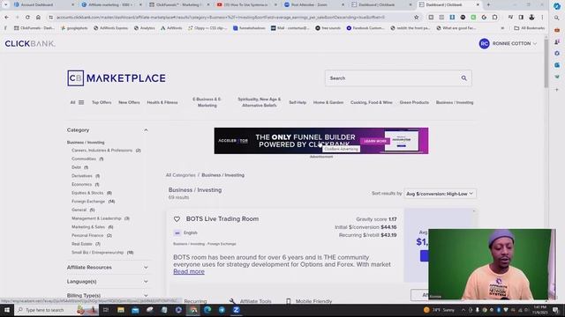Viewport: 565px width, 317px height.
Task: Click the page vertical scrollbar thumb
Action: (546, 63)
